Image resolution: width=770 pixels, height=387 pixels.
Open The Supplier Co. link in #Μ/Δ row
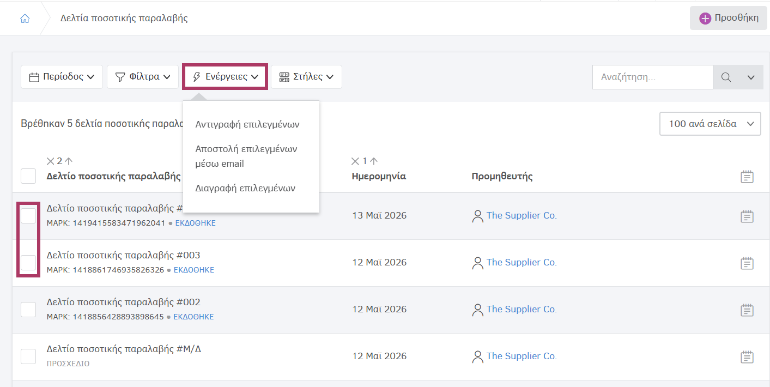[x=522, y=356]
